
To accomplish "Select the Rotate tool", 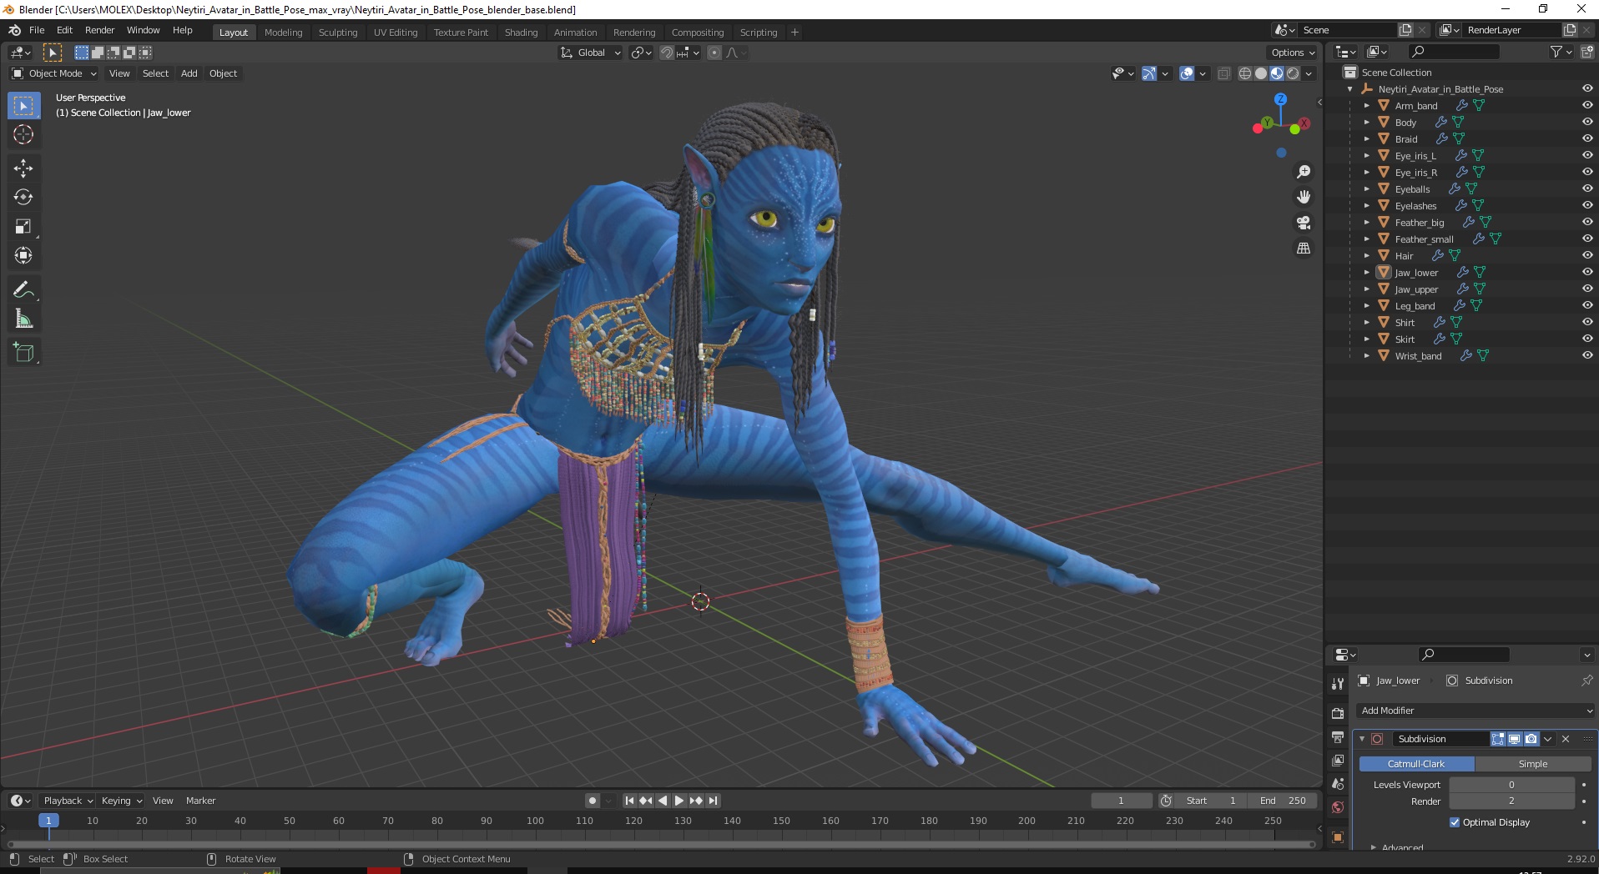I will (x=23, y=198).
